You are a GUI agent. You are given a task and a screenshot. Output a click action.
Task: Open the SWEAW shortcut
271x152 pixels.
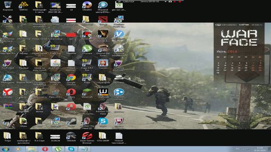(71, 137)
